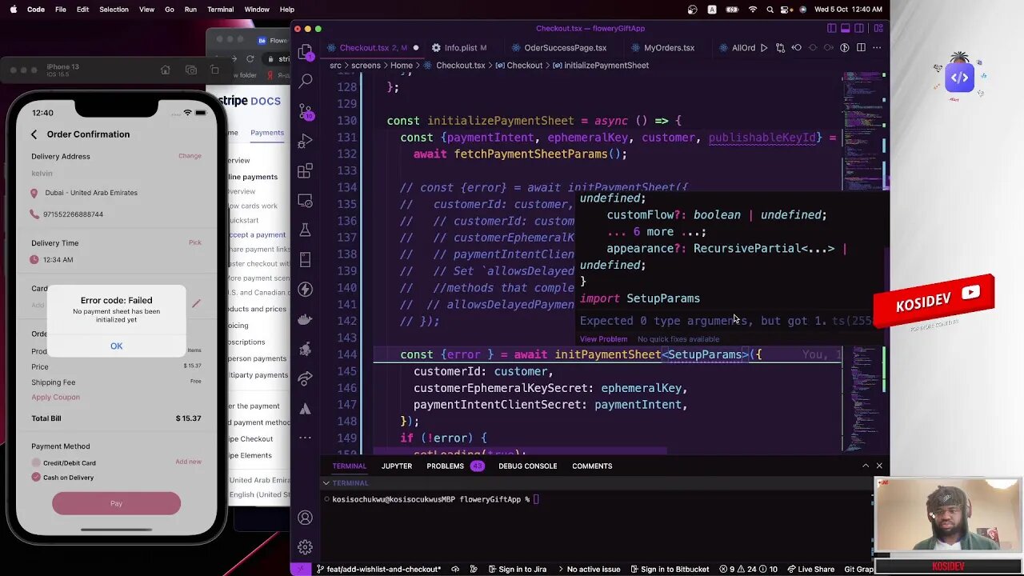Maximize panel size with chevron-up icon
1024x576 pixels.
(x=866, y=466)
